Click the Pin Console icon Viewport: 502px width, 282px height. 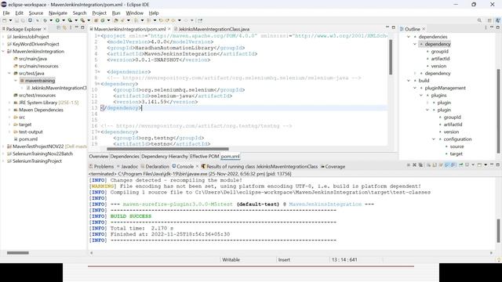461,165
